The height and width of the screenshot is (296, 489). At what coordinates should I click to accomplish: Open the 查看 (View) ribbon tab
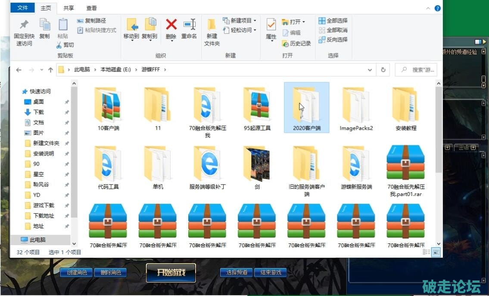click(x=91, y=8)
